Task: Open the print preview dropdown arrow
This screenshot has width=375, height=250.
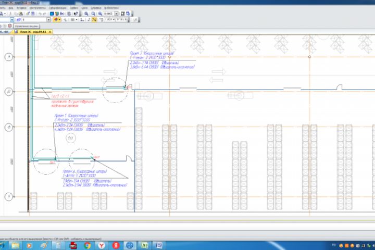Action: [x=5, y=14]
